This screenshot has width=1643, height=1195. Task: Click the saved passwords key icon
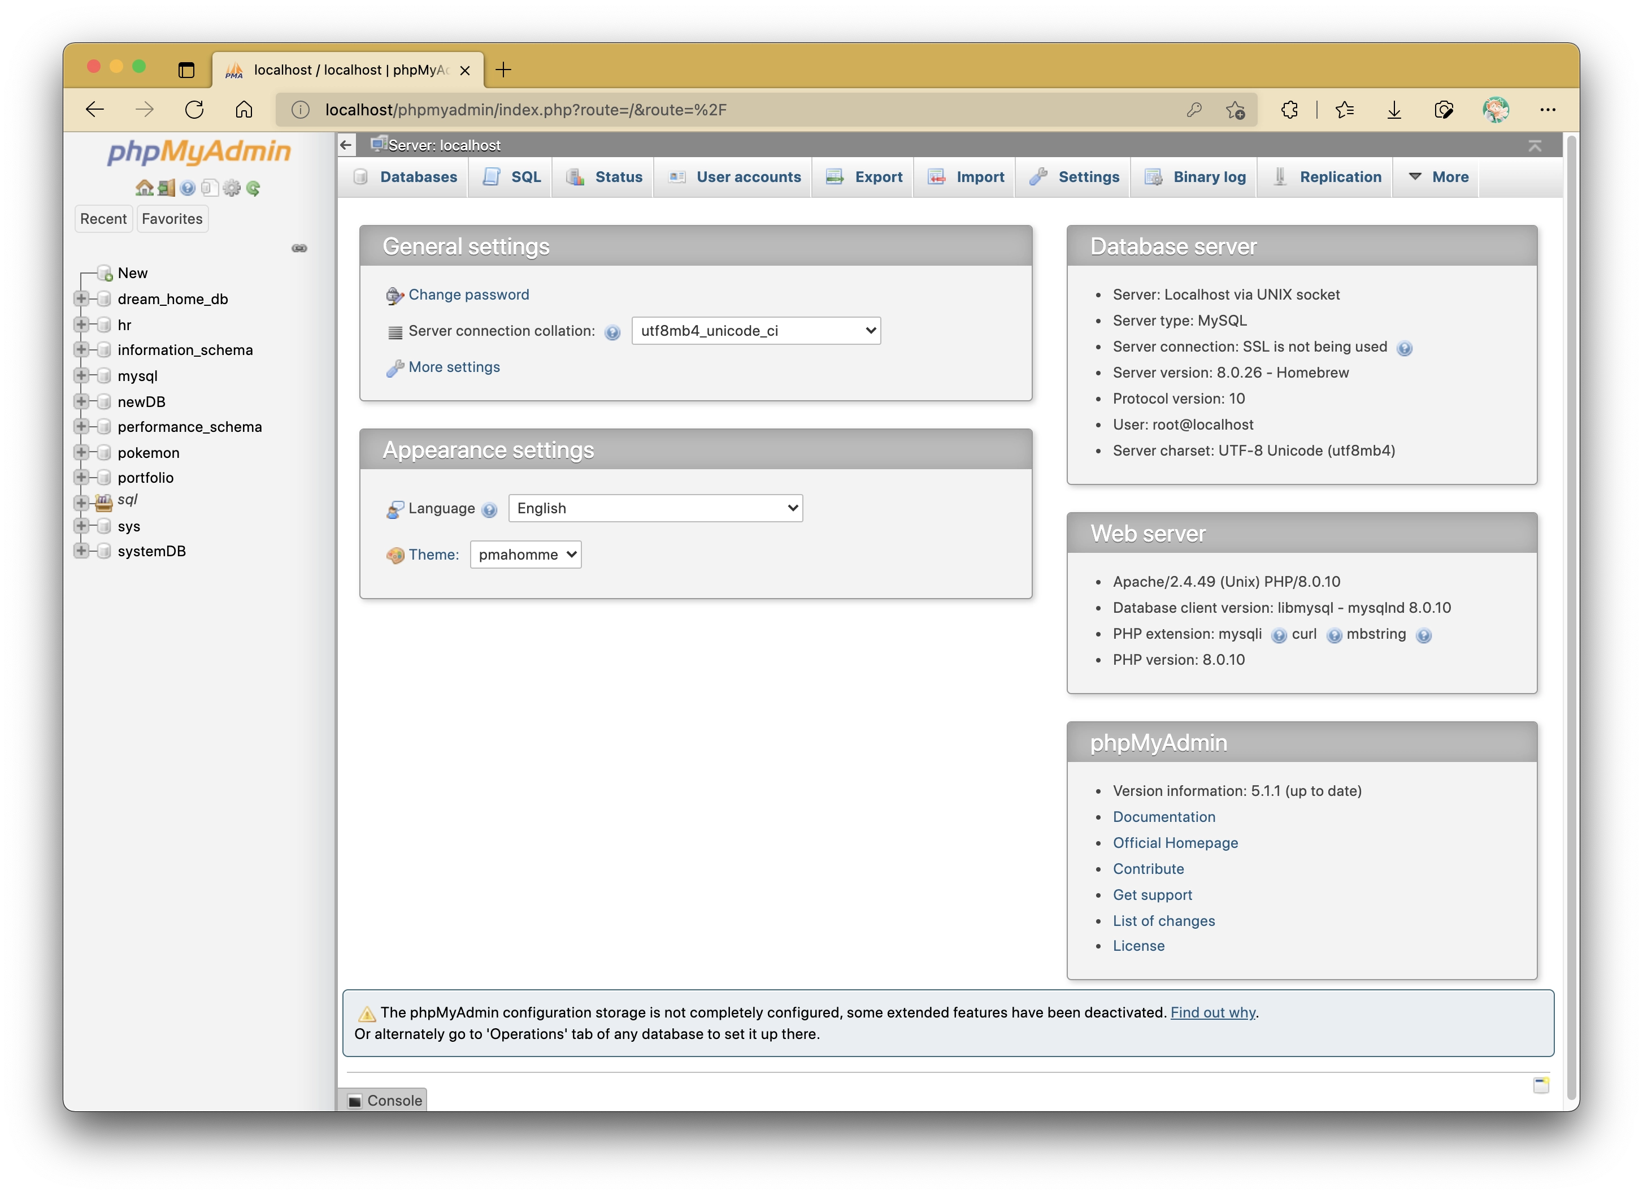click(x=1194, y=110)
